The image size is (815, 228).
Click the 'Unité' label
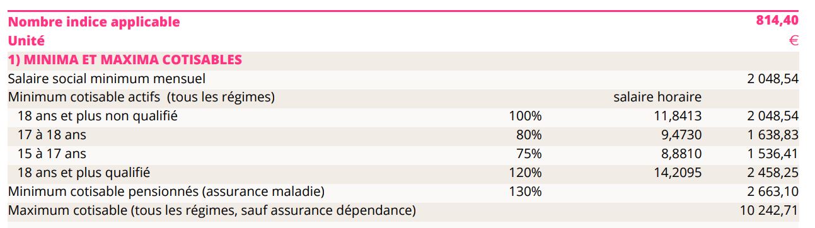click(26, 41)
